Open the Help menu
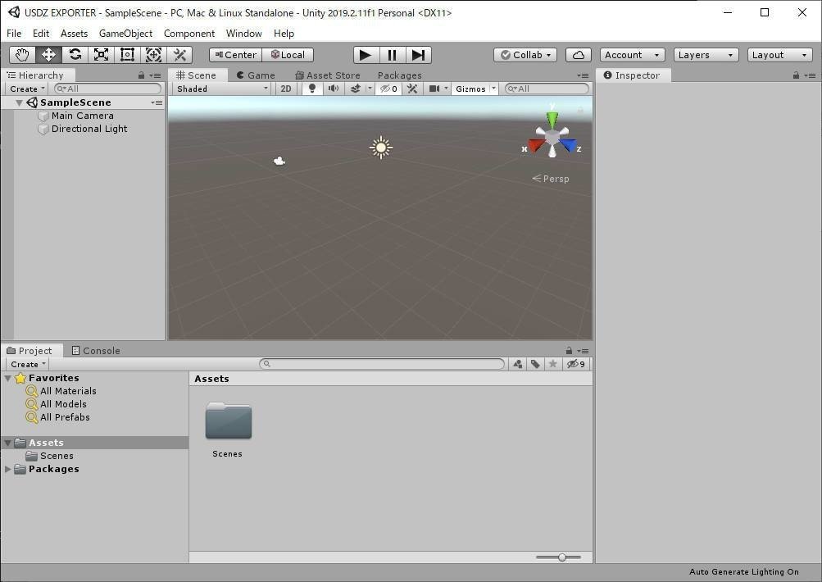The width and height of the screenshot is (822, 582). 284,33
